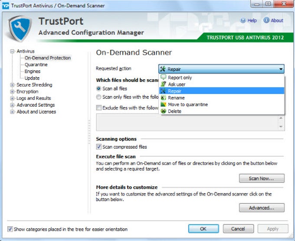Toggle the Scan compressed files checkbox
Screen dimensions: 295x241
click(x=98, y=147)
